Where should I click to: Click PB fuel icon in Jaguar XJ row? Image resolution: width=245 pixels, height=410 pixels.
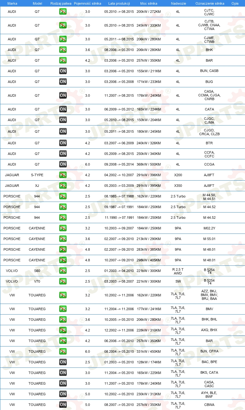(x=63, y=186)
